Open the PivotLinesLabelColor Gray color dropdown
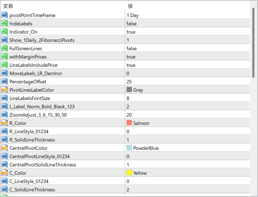Image resolution: width=258 pixels, height=197 pixels. (187, 90)
